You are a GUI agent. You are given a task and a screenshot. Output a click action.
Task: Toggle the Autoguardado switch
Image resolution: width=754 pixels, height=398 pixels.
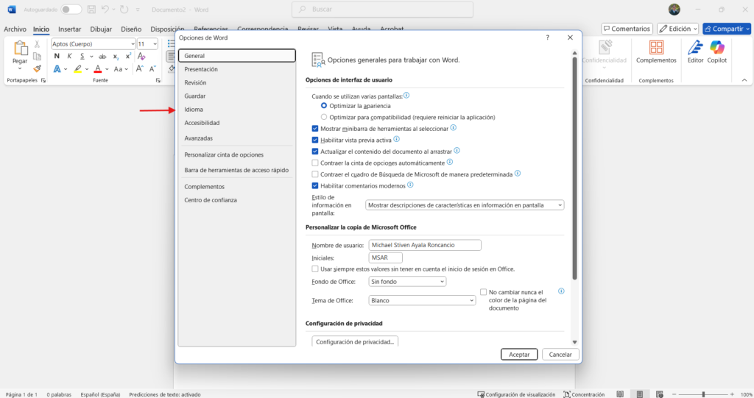point(71,9)
